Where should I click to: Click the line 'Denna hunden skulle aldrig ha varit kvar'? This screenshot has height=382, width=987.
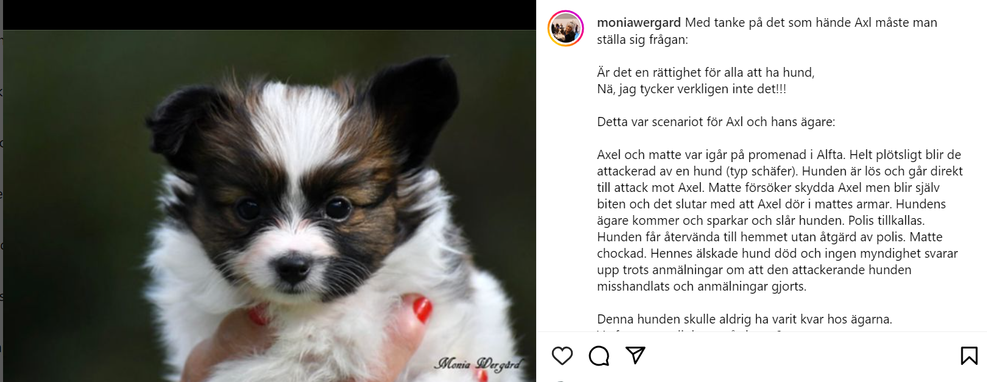point(745,319)
